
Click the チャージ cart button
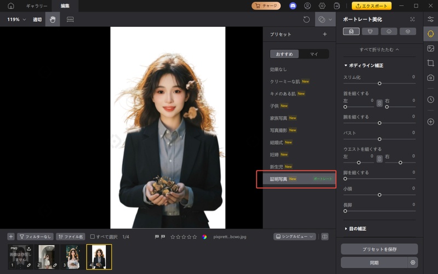click(x=266, y=6)
